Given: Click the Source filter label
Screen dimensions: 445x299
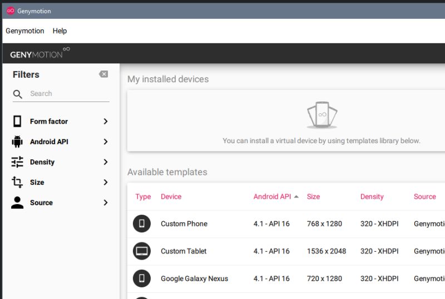Looking at the screenshot, I should click(x=41, y=202).
